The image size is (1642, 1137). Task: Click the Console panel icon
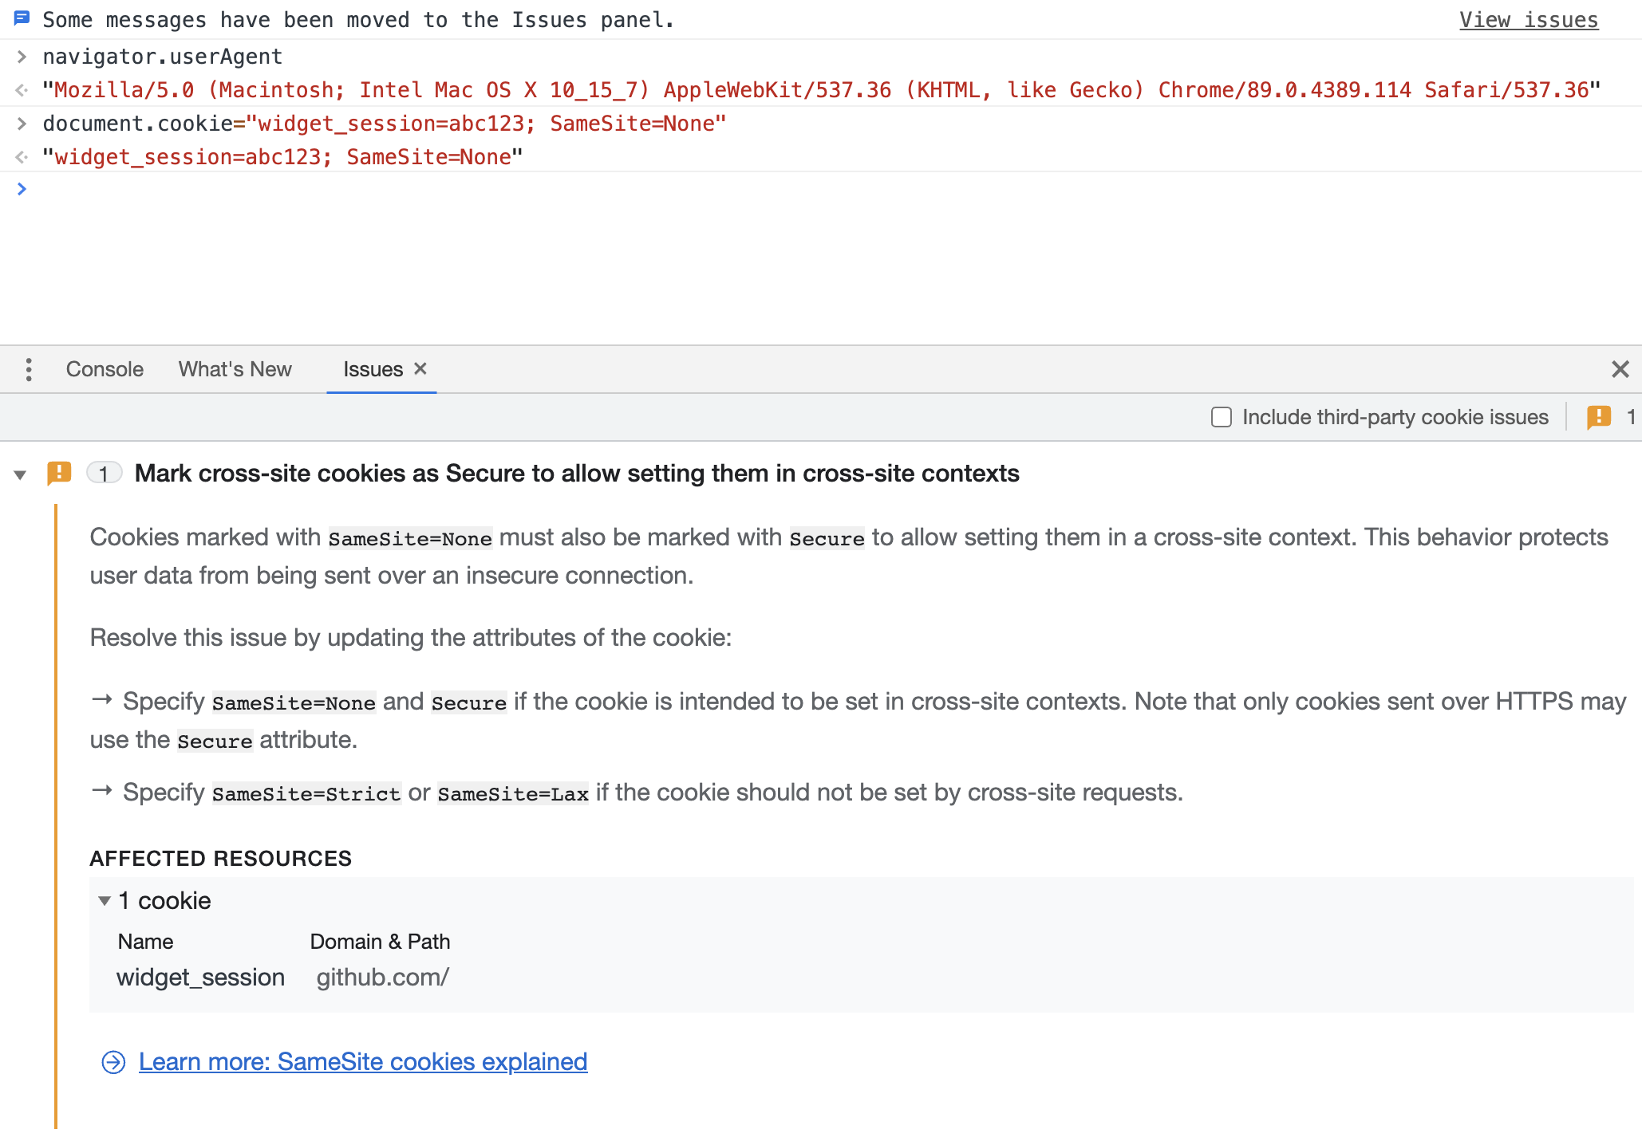[106, 369]
